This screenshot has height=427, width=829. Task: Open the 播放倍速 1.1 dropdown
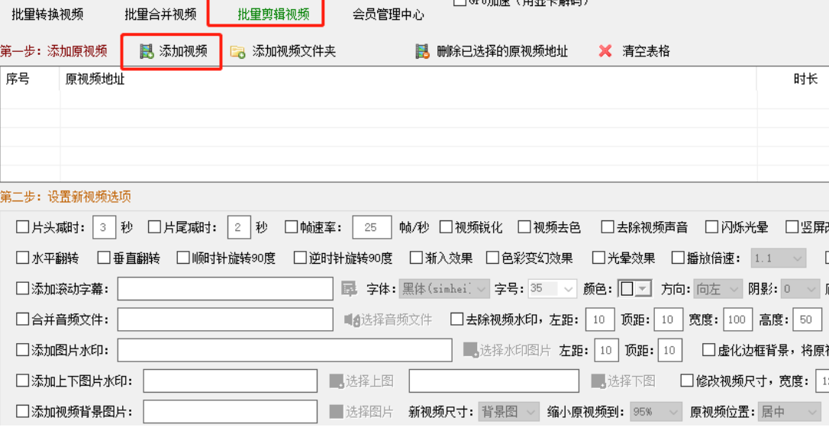coord(779,258)
